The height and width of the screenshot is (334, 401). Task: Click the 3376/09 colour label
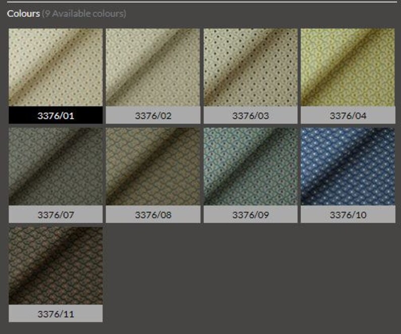click(x=250, y=215)
